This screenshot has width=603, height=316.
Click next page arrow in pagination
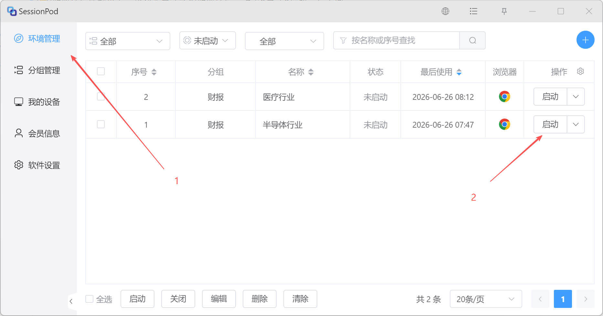586,299
